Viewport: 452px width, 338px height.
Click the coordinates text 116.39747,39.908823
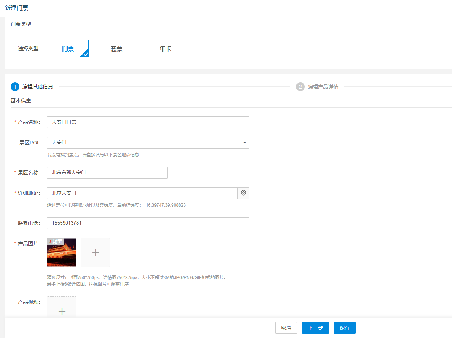[165, 205]
